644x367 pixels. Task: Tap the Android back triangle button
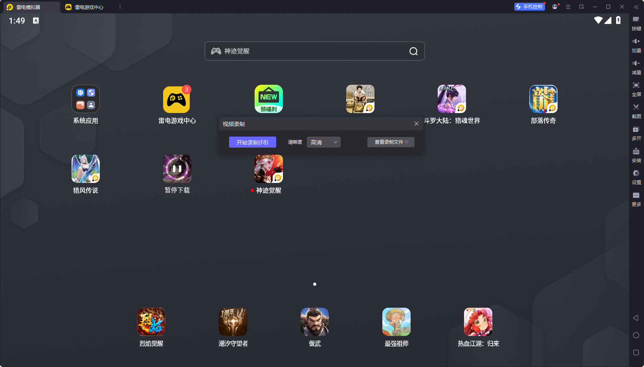pos(636,318)
